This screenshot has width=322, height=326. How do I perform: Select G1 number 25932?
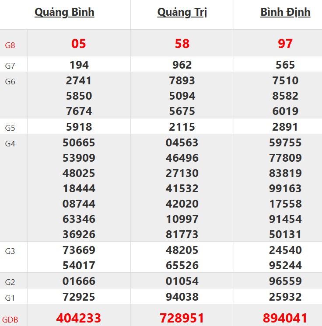[x=285, y=297]
